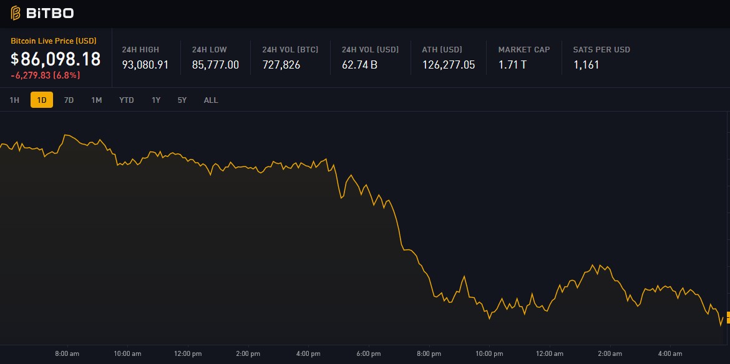Click the ATH (USD) value 126,277.05
The image size is (730, 364).
tap(448, 64)
